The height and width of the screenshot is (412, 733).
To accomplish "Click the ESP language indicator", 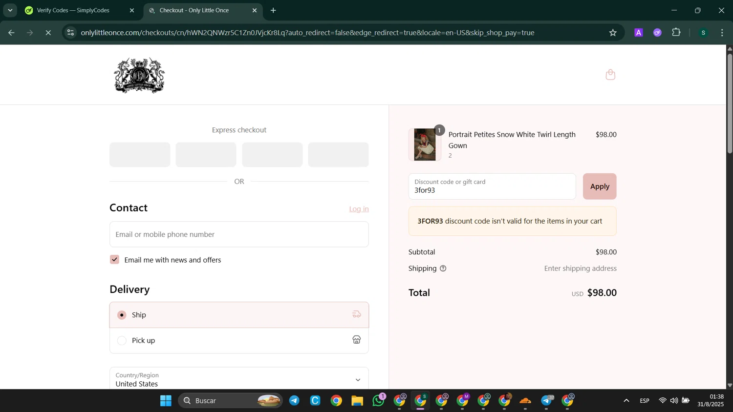I will click(x=645, y=401).
